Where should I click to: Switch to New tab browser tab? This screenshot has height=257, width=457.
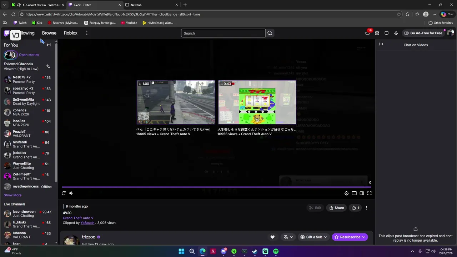tap(152, 5)
